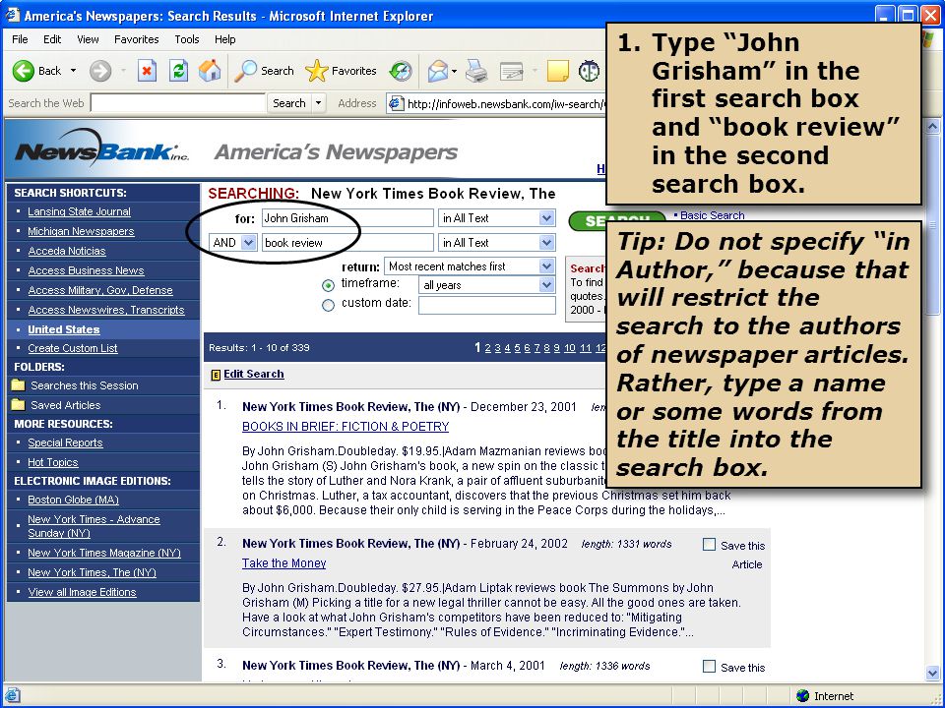Open first 'in All Text' dropdown
This screenshot has width=945, height=708.
(546, 218)
